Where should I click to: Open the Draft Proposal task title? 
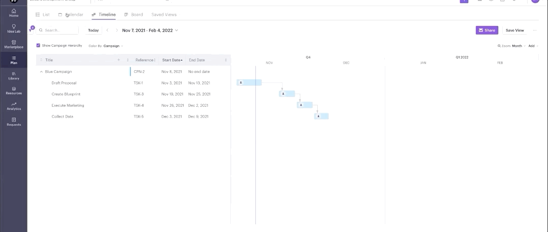click(x=64, y=83)
